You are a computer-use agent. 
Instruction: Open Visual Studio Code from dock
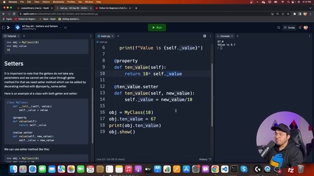coord(225,169)
